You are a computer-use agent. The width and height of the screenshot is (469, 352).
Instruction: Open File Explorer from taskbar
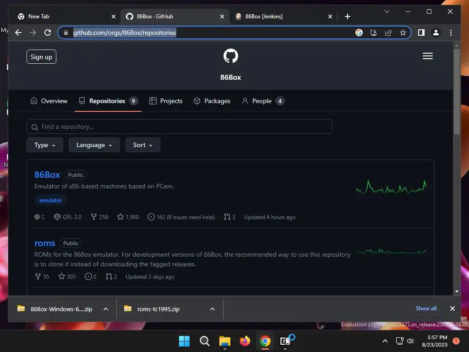pos(224,341)
